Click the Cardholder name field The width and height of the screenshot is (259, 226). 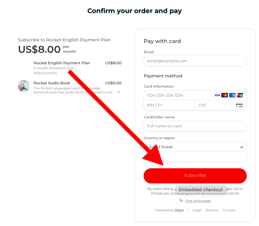coord(195,126)
